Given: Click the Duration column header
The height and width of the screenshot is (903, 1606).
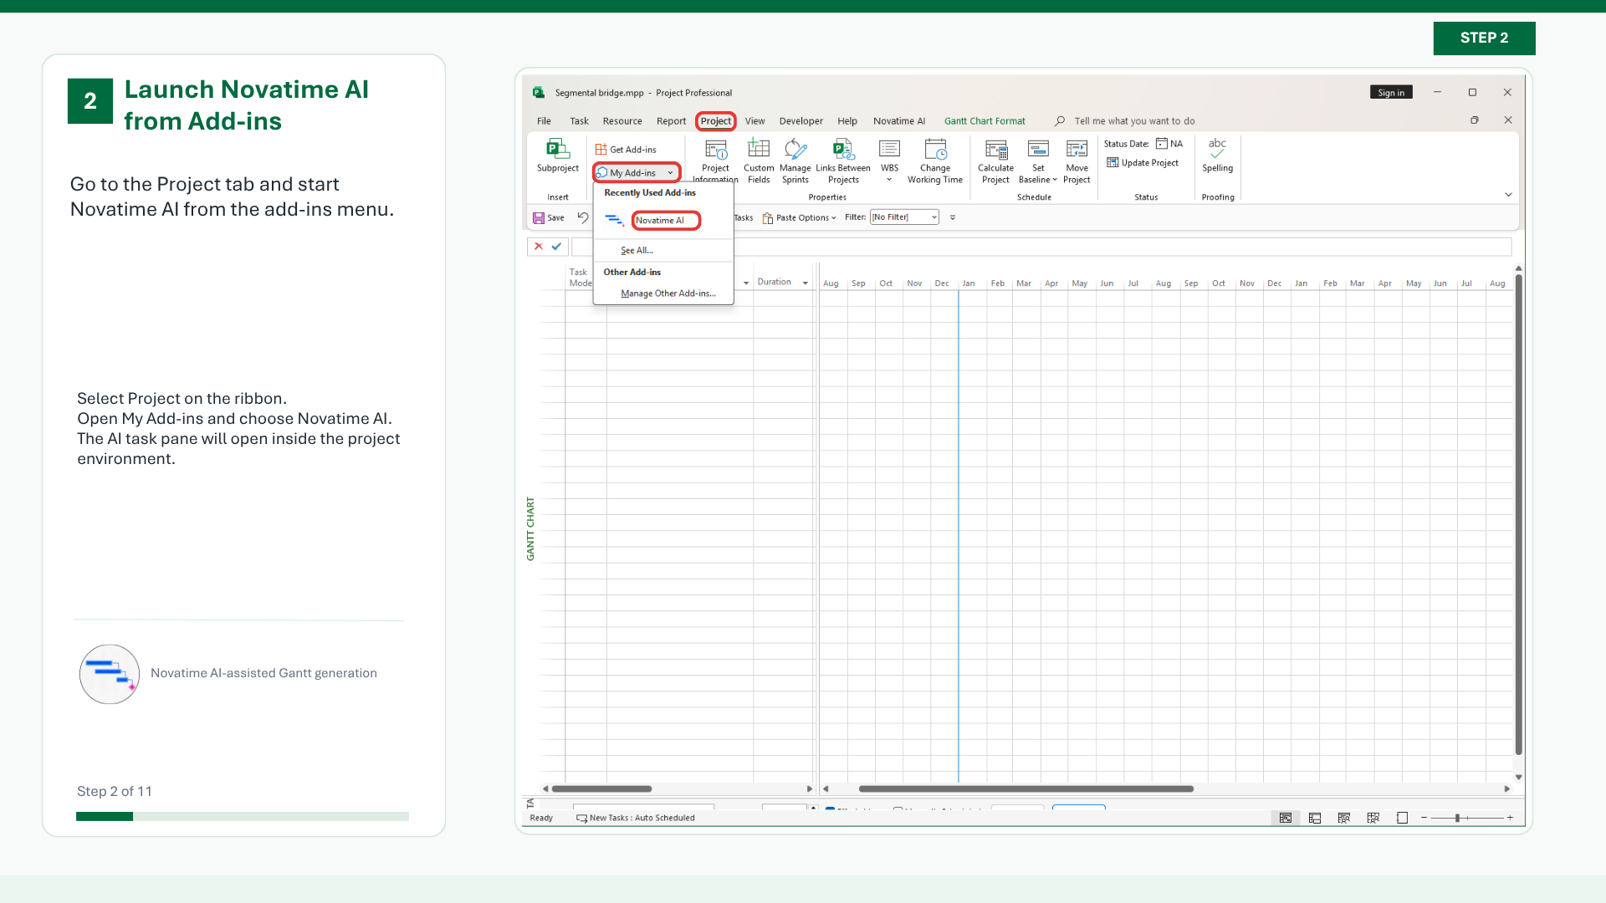Looking at the screenshot, I should 775,283.
